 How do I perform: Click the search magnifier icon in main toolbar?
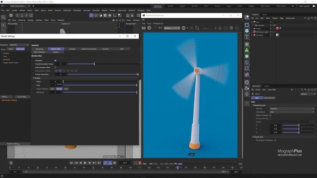(3, 17)
